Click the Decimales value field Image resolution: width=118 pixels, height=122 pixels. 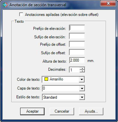(x=74, y=70)
